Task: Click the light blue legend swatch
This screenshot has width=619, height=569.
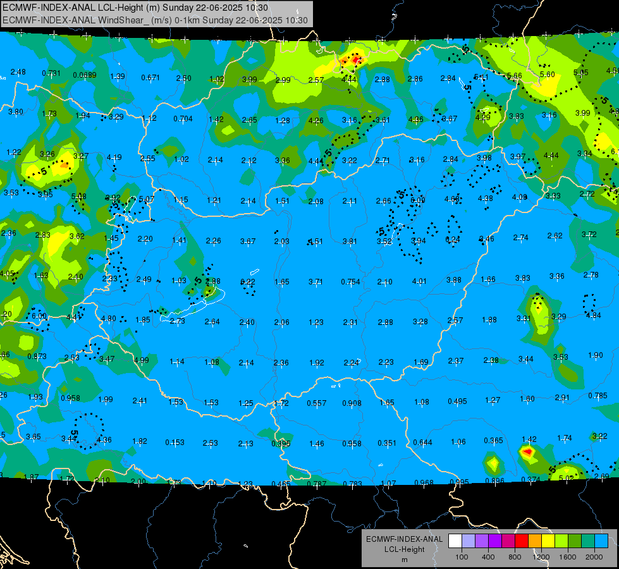Action: (x=601, y=541)
